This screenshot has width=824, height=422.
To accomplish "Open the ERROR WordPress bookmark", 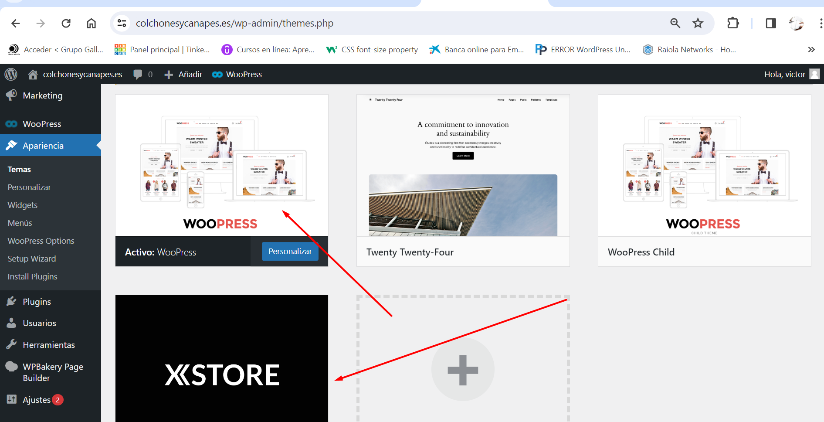I will 583,50.
